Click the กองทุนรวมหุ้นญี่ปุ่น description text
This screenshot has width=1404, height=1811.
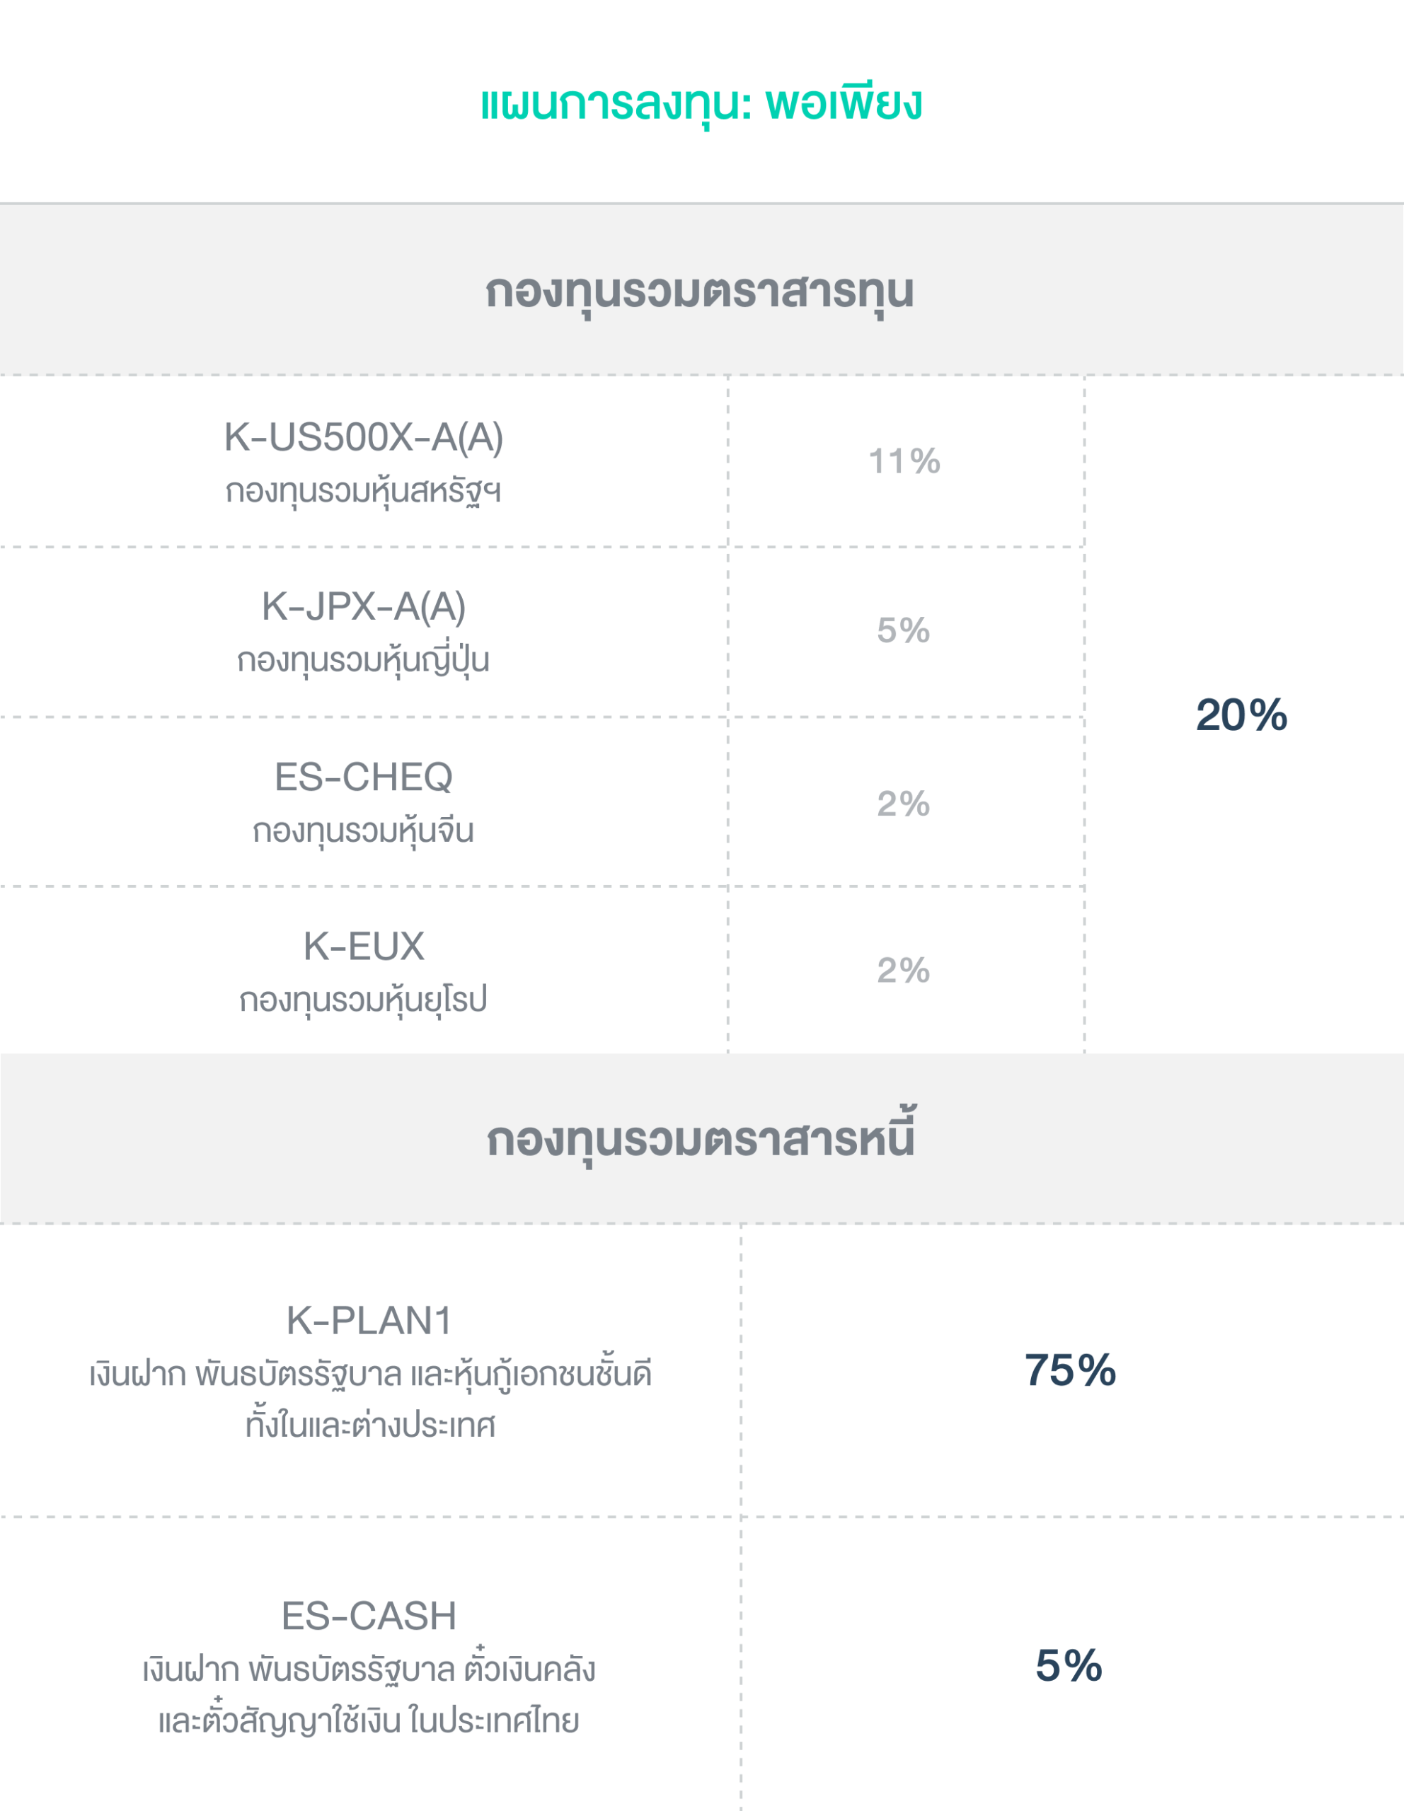(x=363, y=660)
